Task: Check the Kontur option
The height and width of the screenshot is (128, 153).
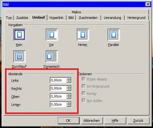Action: tap(84, 93)
